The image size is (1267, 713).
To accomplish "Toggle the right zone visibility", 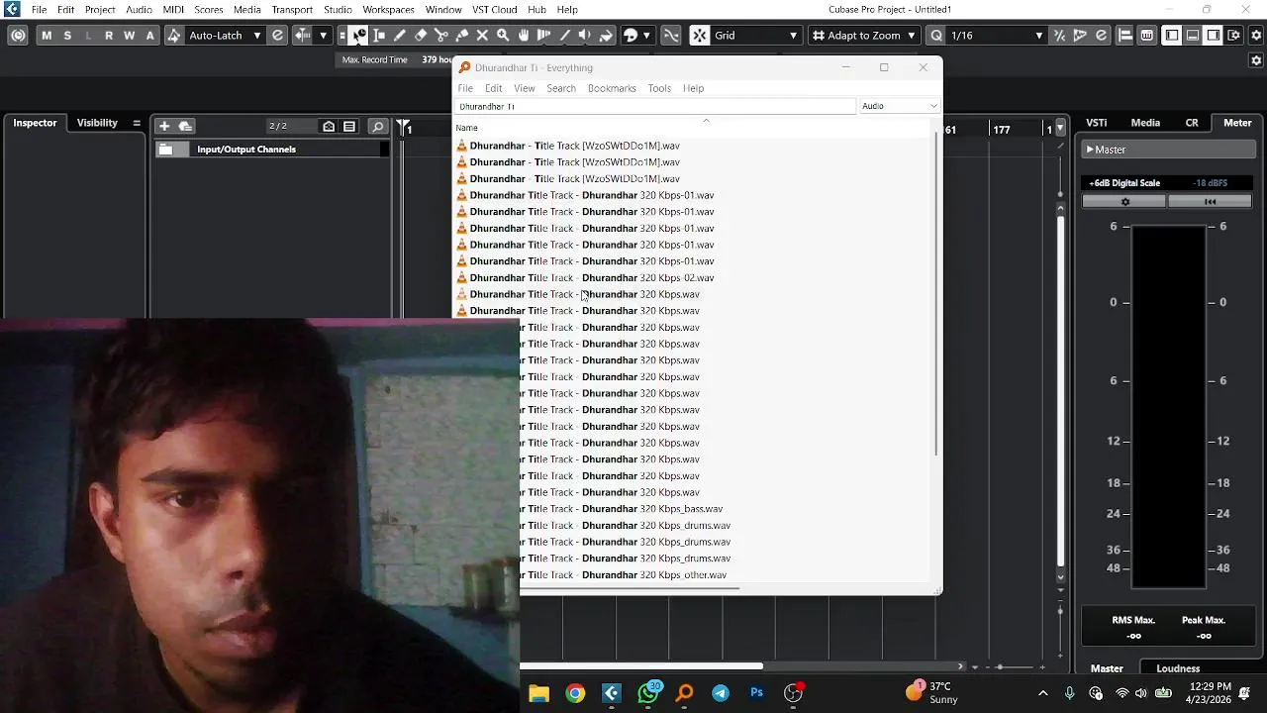I will (1214, 35).
